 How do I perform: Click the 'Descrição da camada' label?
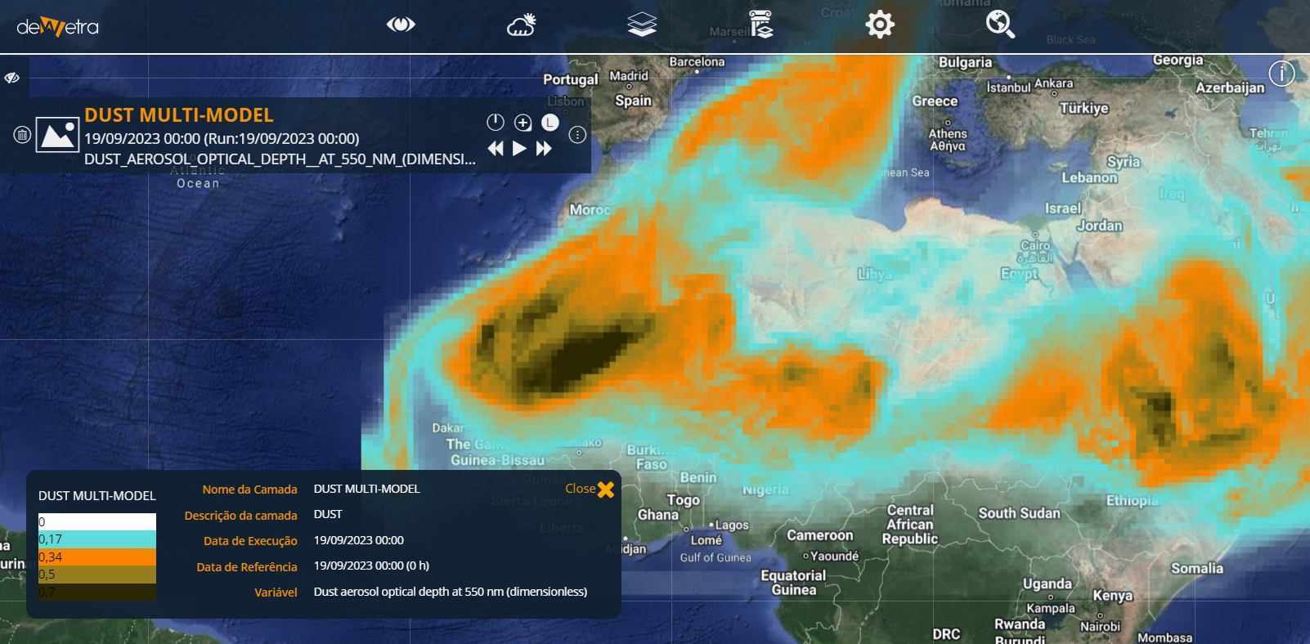[x=241, y=516]
